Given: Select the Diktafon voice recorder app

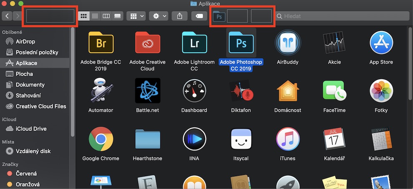Looking at the screenshot, I should tap(241, 91).
